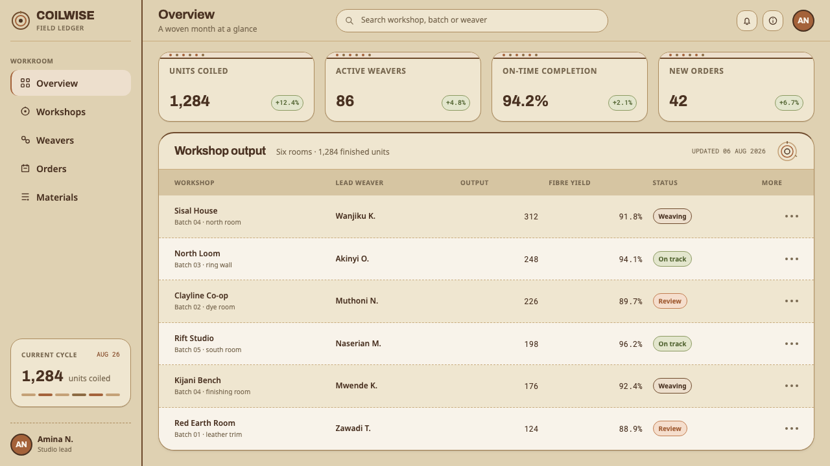Screen dimensions: 830x466
Task: Open the On-Time Completion card
Action: click(569, 87)
